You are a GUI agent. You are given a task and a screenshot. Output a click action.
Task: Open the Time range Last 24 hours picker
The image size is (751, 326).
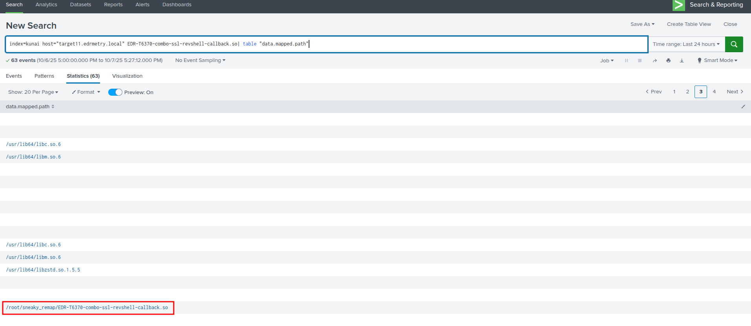click(x=686, y=44)
